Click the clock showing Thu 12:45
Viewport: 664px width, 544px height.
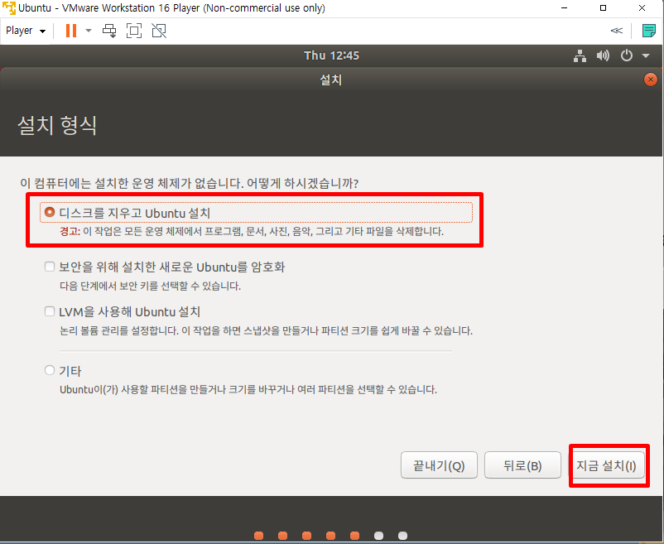click(x=331, y=55)
